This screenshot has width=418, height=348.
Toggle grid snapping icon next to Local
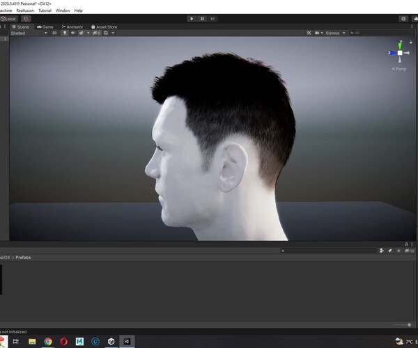pyautogui.click(x=26, y=19)
